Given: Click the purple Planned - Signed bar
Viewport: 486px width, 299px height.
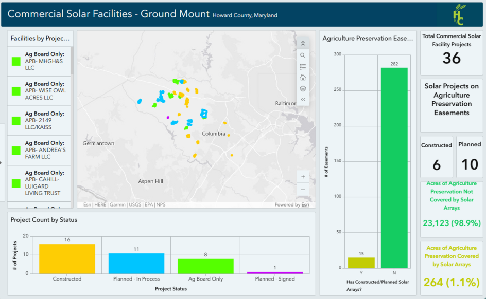Looking at the screenshot, I should (x=275, y=273).
